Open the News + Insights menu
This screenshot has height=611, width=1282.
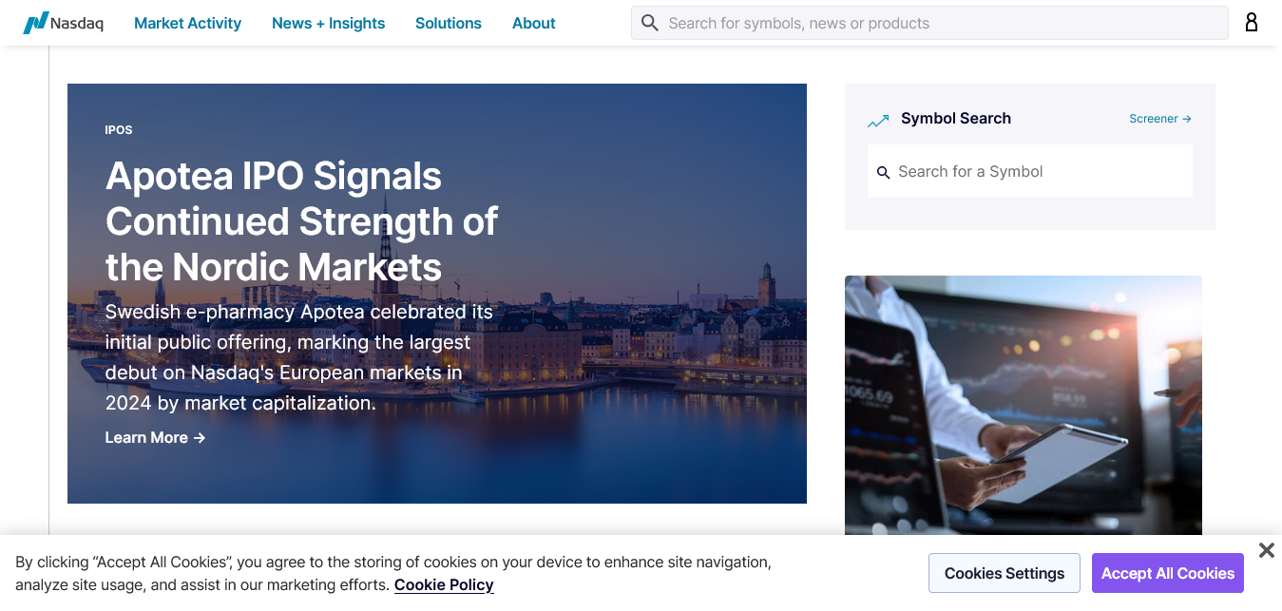[328, 23]
